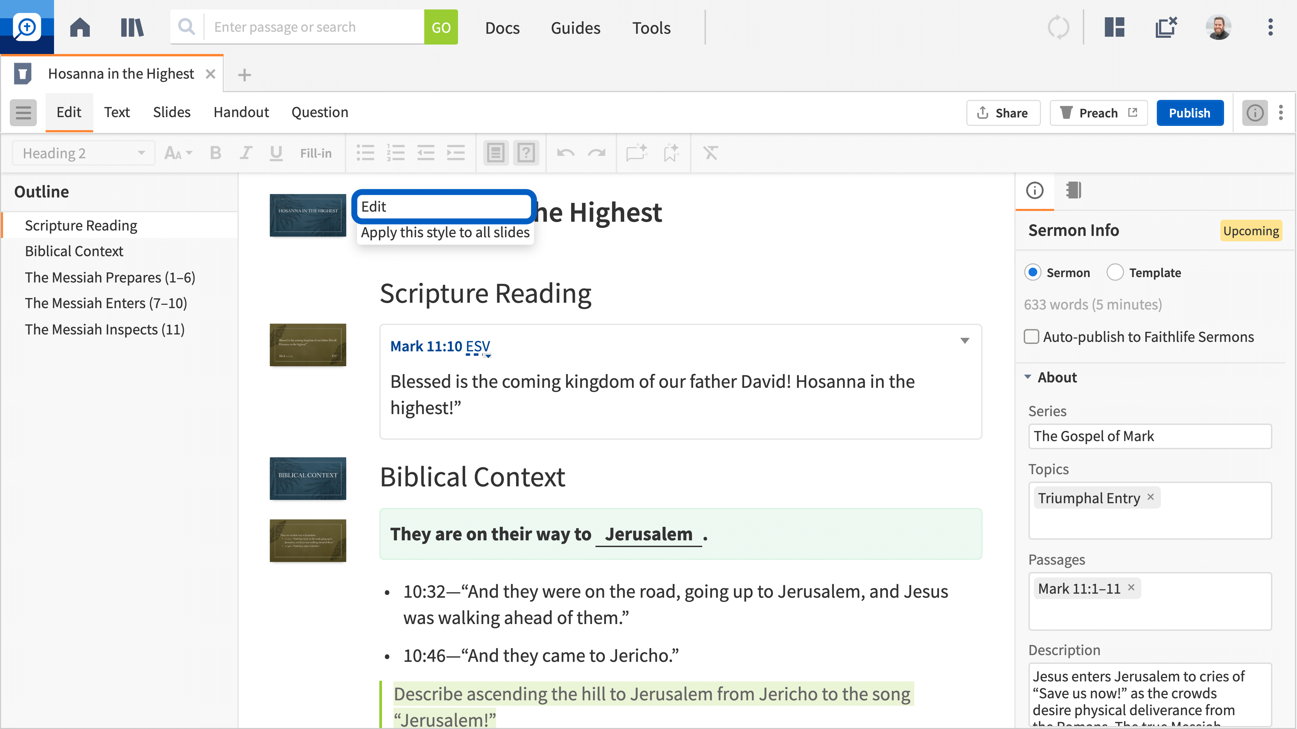1297x729 pixels.
Task: Open the font size dropdown
Action: coord(178,153)
